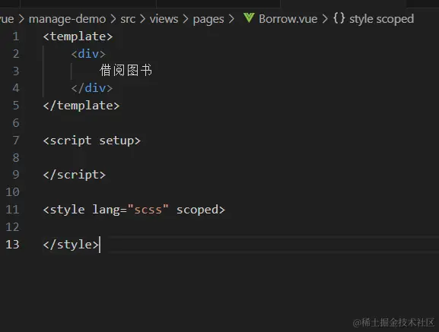The image size is (439, 332).
Task: Open the Borrow.vue breadcrumb file
Action: 288,19
